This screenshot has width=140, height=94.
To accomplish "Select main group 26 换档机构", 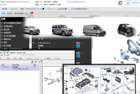I will [x=6, y=33].
